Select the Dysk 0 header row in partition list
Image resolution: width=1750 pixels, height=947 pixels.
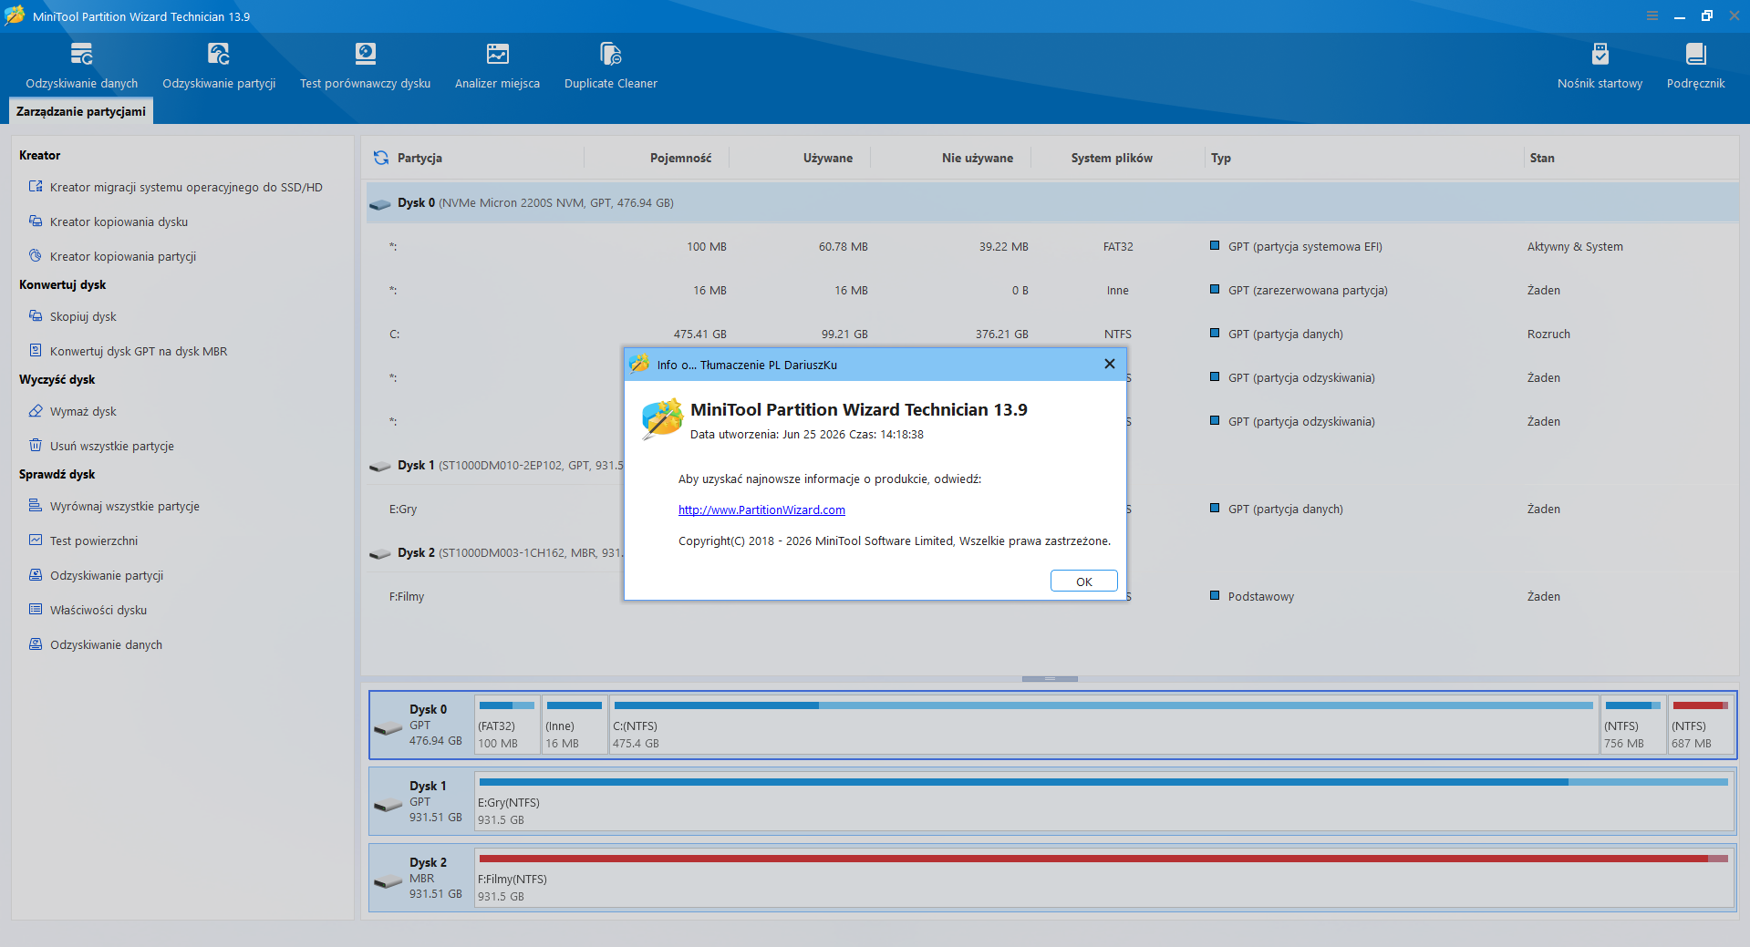[1052, 202]
